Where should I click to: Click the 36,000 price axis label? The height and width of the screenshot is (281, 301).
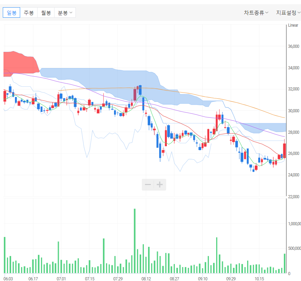coord(293,46)
